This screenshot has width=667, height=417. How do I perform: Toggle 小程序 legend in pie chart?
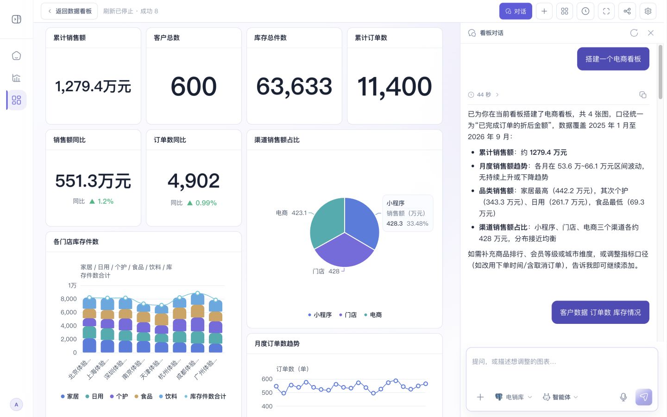[x=320, y=315]
